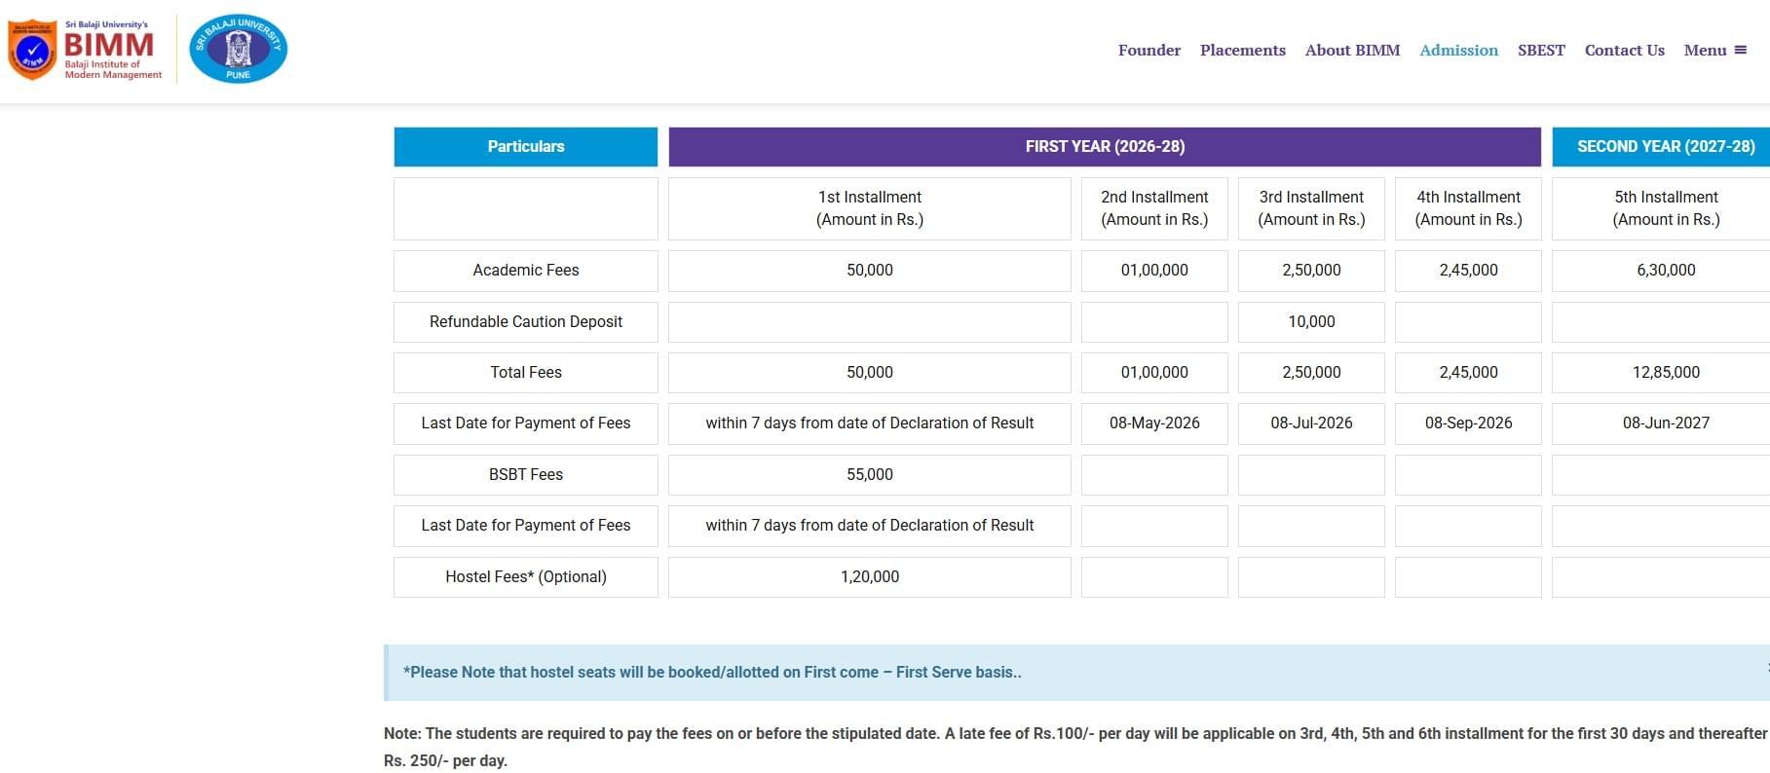Click the BIMM institute logo

(85, 50)
